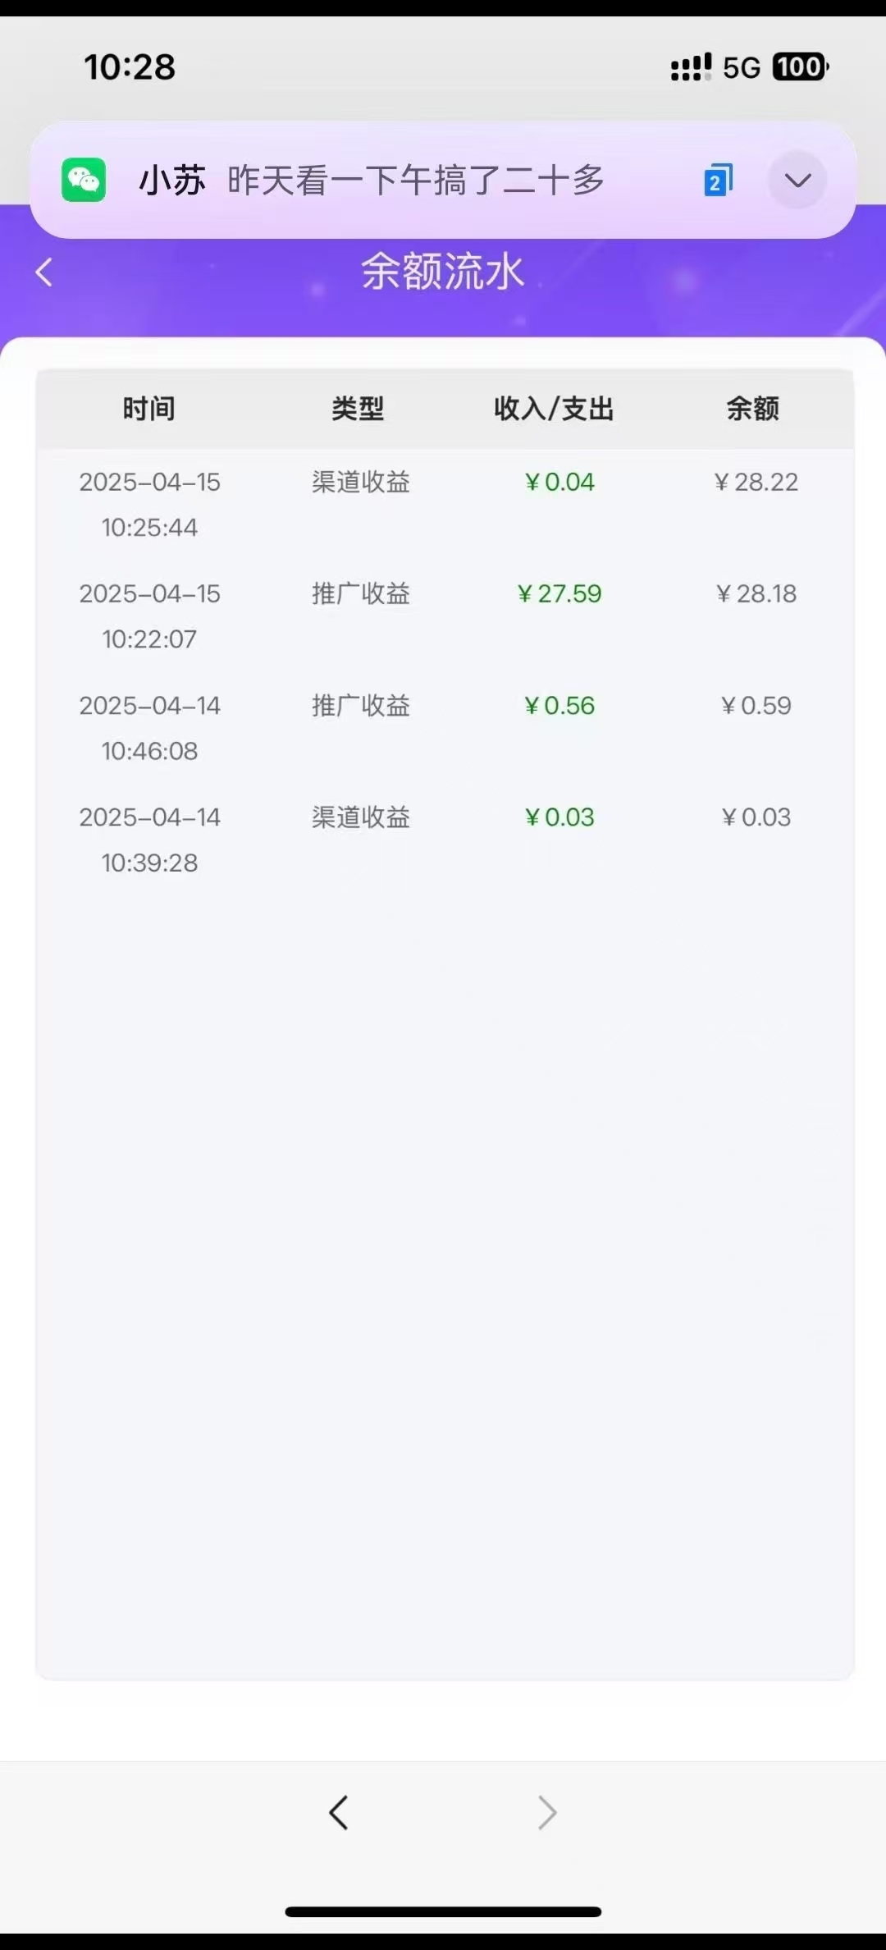Select the ¥27.59 推广收益 amount
The height and width of the screenshot is (1950, 886).
[559, 593]
